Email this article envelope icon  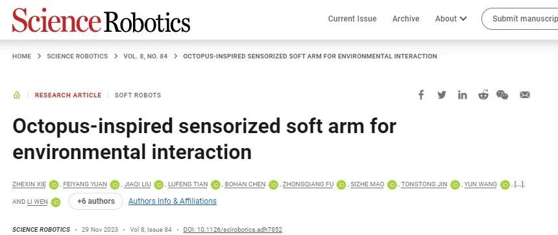click(525, 95)
